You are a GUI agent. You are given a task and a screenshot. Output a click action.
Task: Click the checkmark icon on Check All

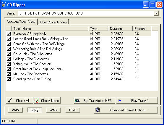pos(10,100)
